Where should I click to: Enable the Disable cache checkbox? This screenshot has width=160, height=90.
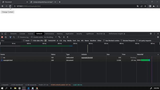(32, 37)
